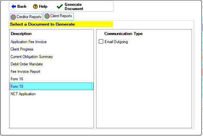203x136 pixels.
Task: Pick the Debit Order Mandate document
Action: point(27,64)
